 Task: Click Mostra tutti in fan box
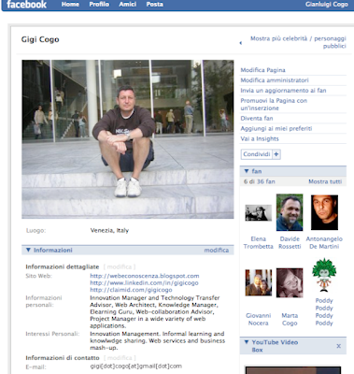325,181
